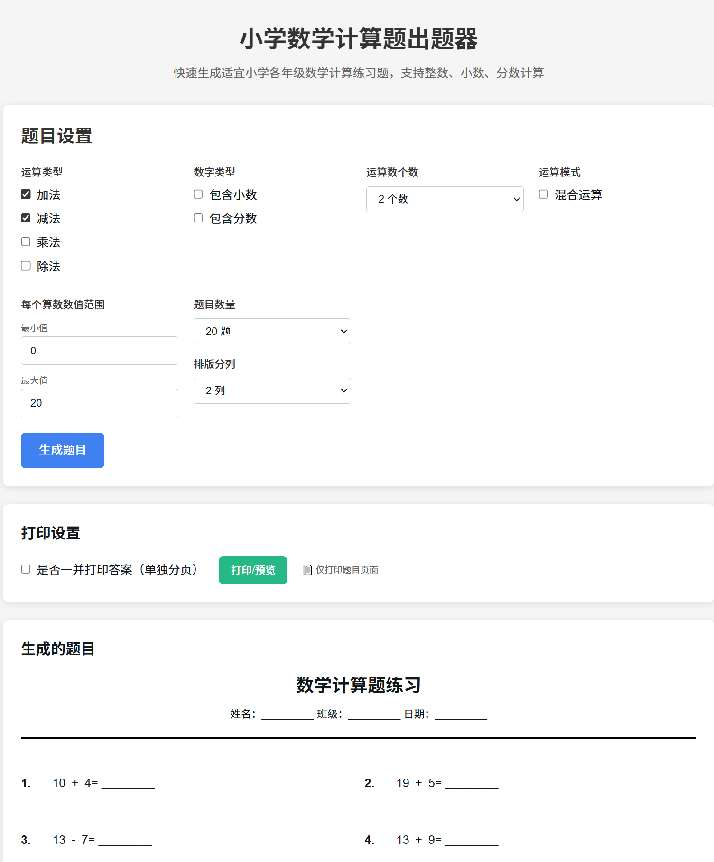The width and height of the screenshot is (714, 862).
Task: Enable the 除法 division checkbox
Action: tap(26, 266)
